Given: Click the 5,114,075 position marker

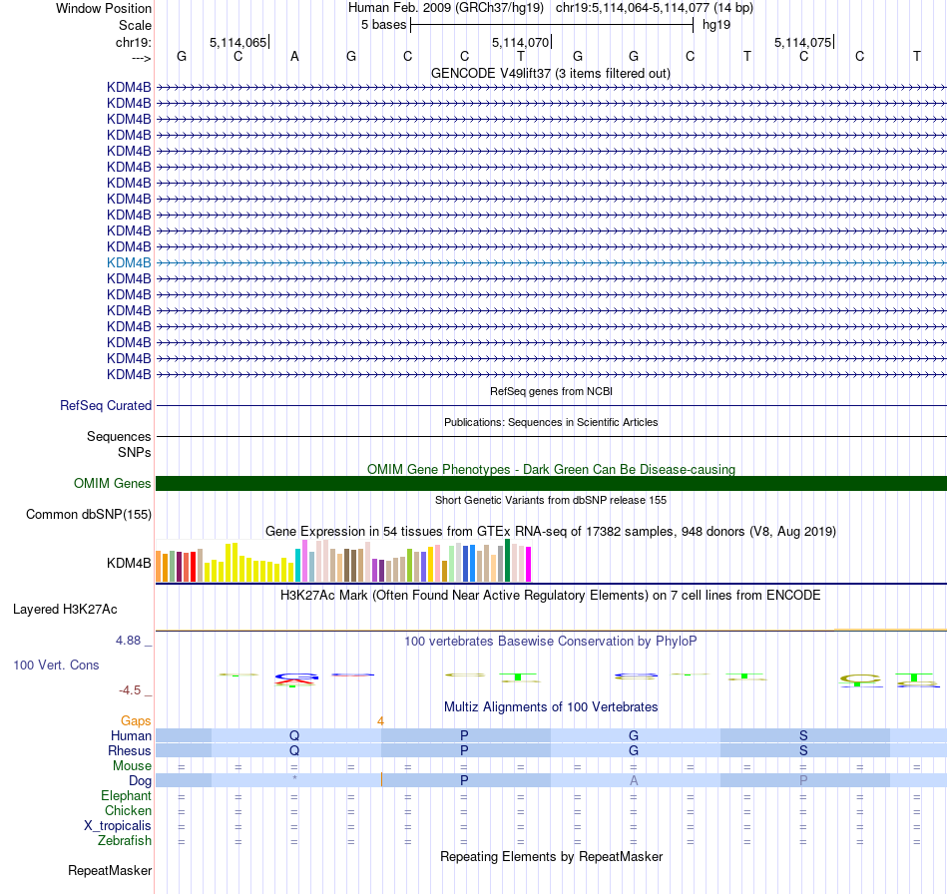Looking at the screenshot, I should (x=803, y=42).
